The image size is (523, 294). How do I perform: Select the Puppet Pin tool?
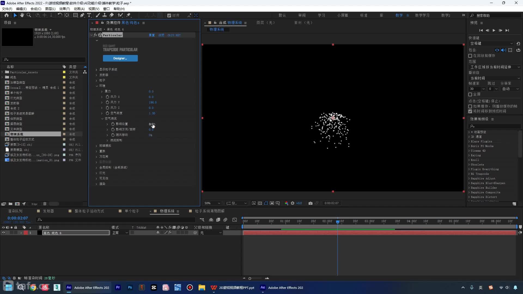click(129, 15)
